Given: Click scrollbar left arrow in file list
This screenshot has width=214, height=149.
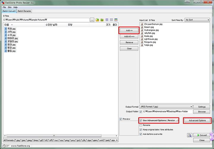Looking at the screenshot, I should (5, 136).
